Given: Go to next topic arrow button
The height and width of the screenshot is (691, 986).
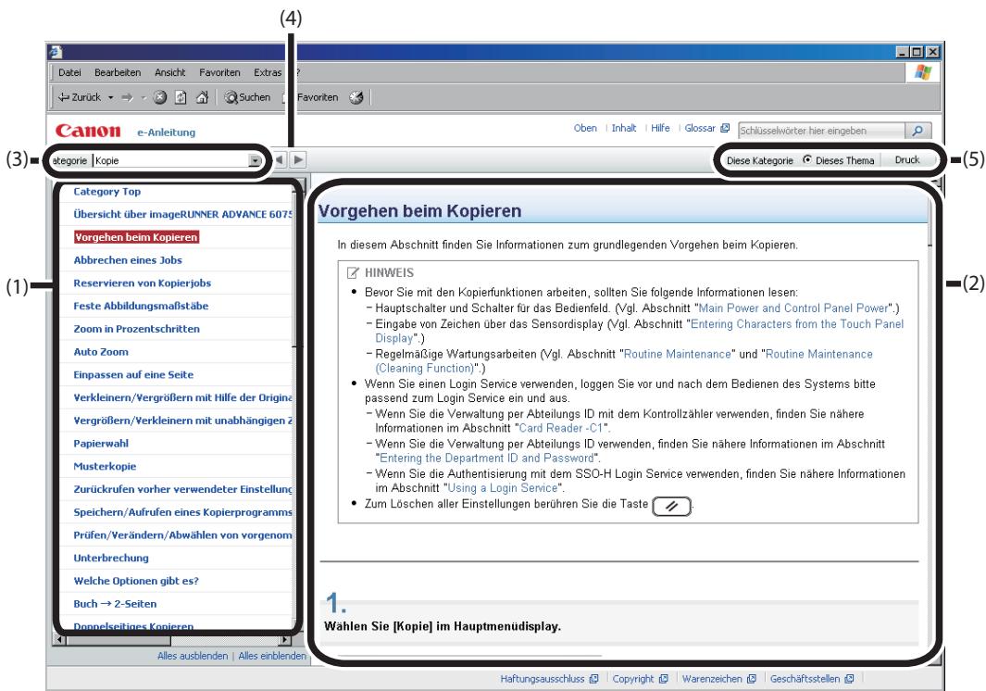Looking at the screenshot, I should tap(299, 160).
